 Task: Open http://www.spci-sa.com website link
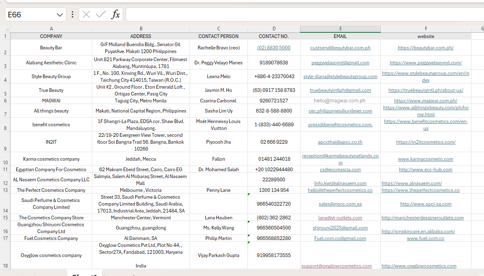pyautogui.click(x=426, y=204)
